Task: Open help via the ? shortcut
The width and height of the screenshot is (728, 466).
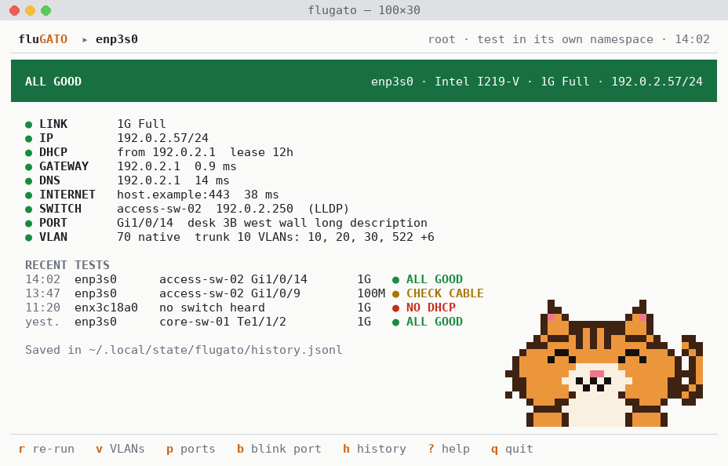Action: click(449, 449)
